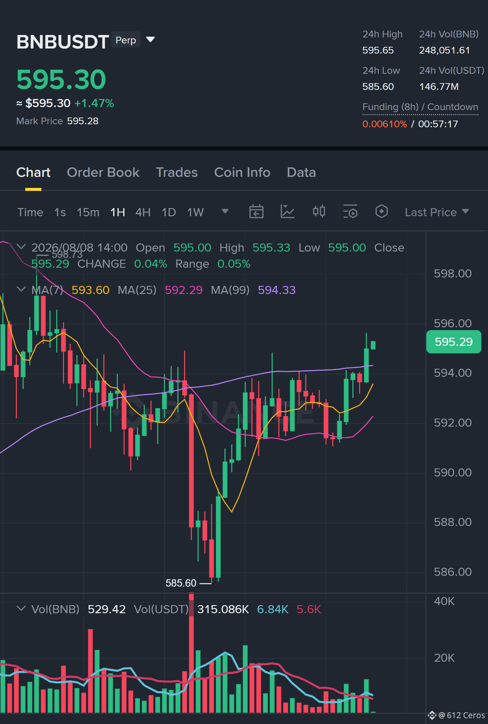The image size is (488, 724).
Task: Tap the Perp contract badge
Action: 126,40
